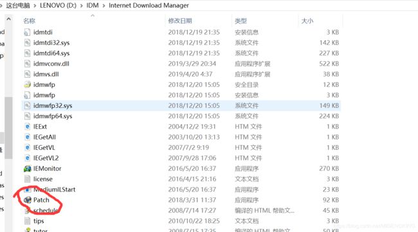This screenshot has height=232, width=418.
Task: Sort files by 类型 column header
Action: (241, 21)
